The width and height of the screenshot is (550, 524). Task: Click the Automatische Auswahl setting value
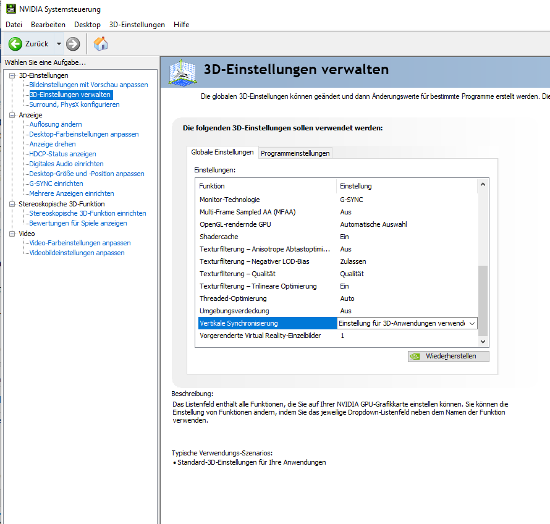pos(373,224)
